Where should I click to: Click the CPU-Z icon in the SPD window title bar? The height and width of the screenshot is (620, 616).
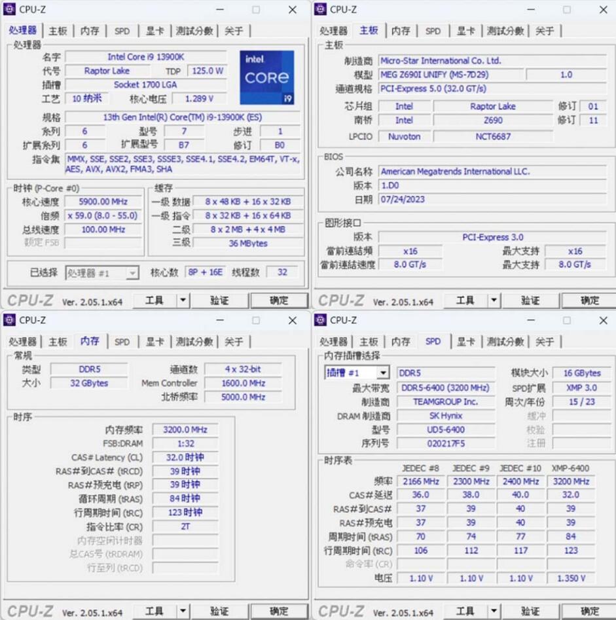click(320, 320)
